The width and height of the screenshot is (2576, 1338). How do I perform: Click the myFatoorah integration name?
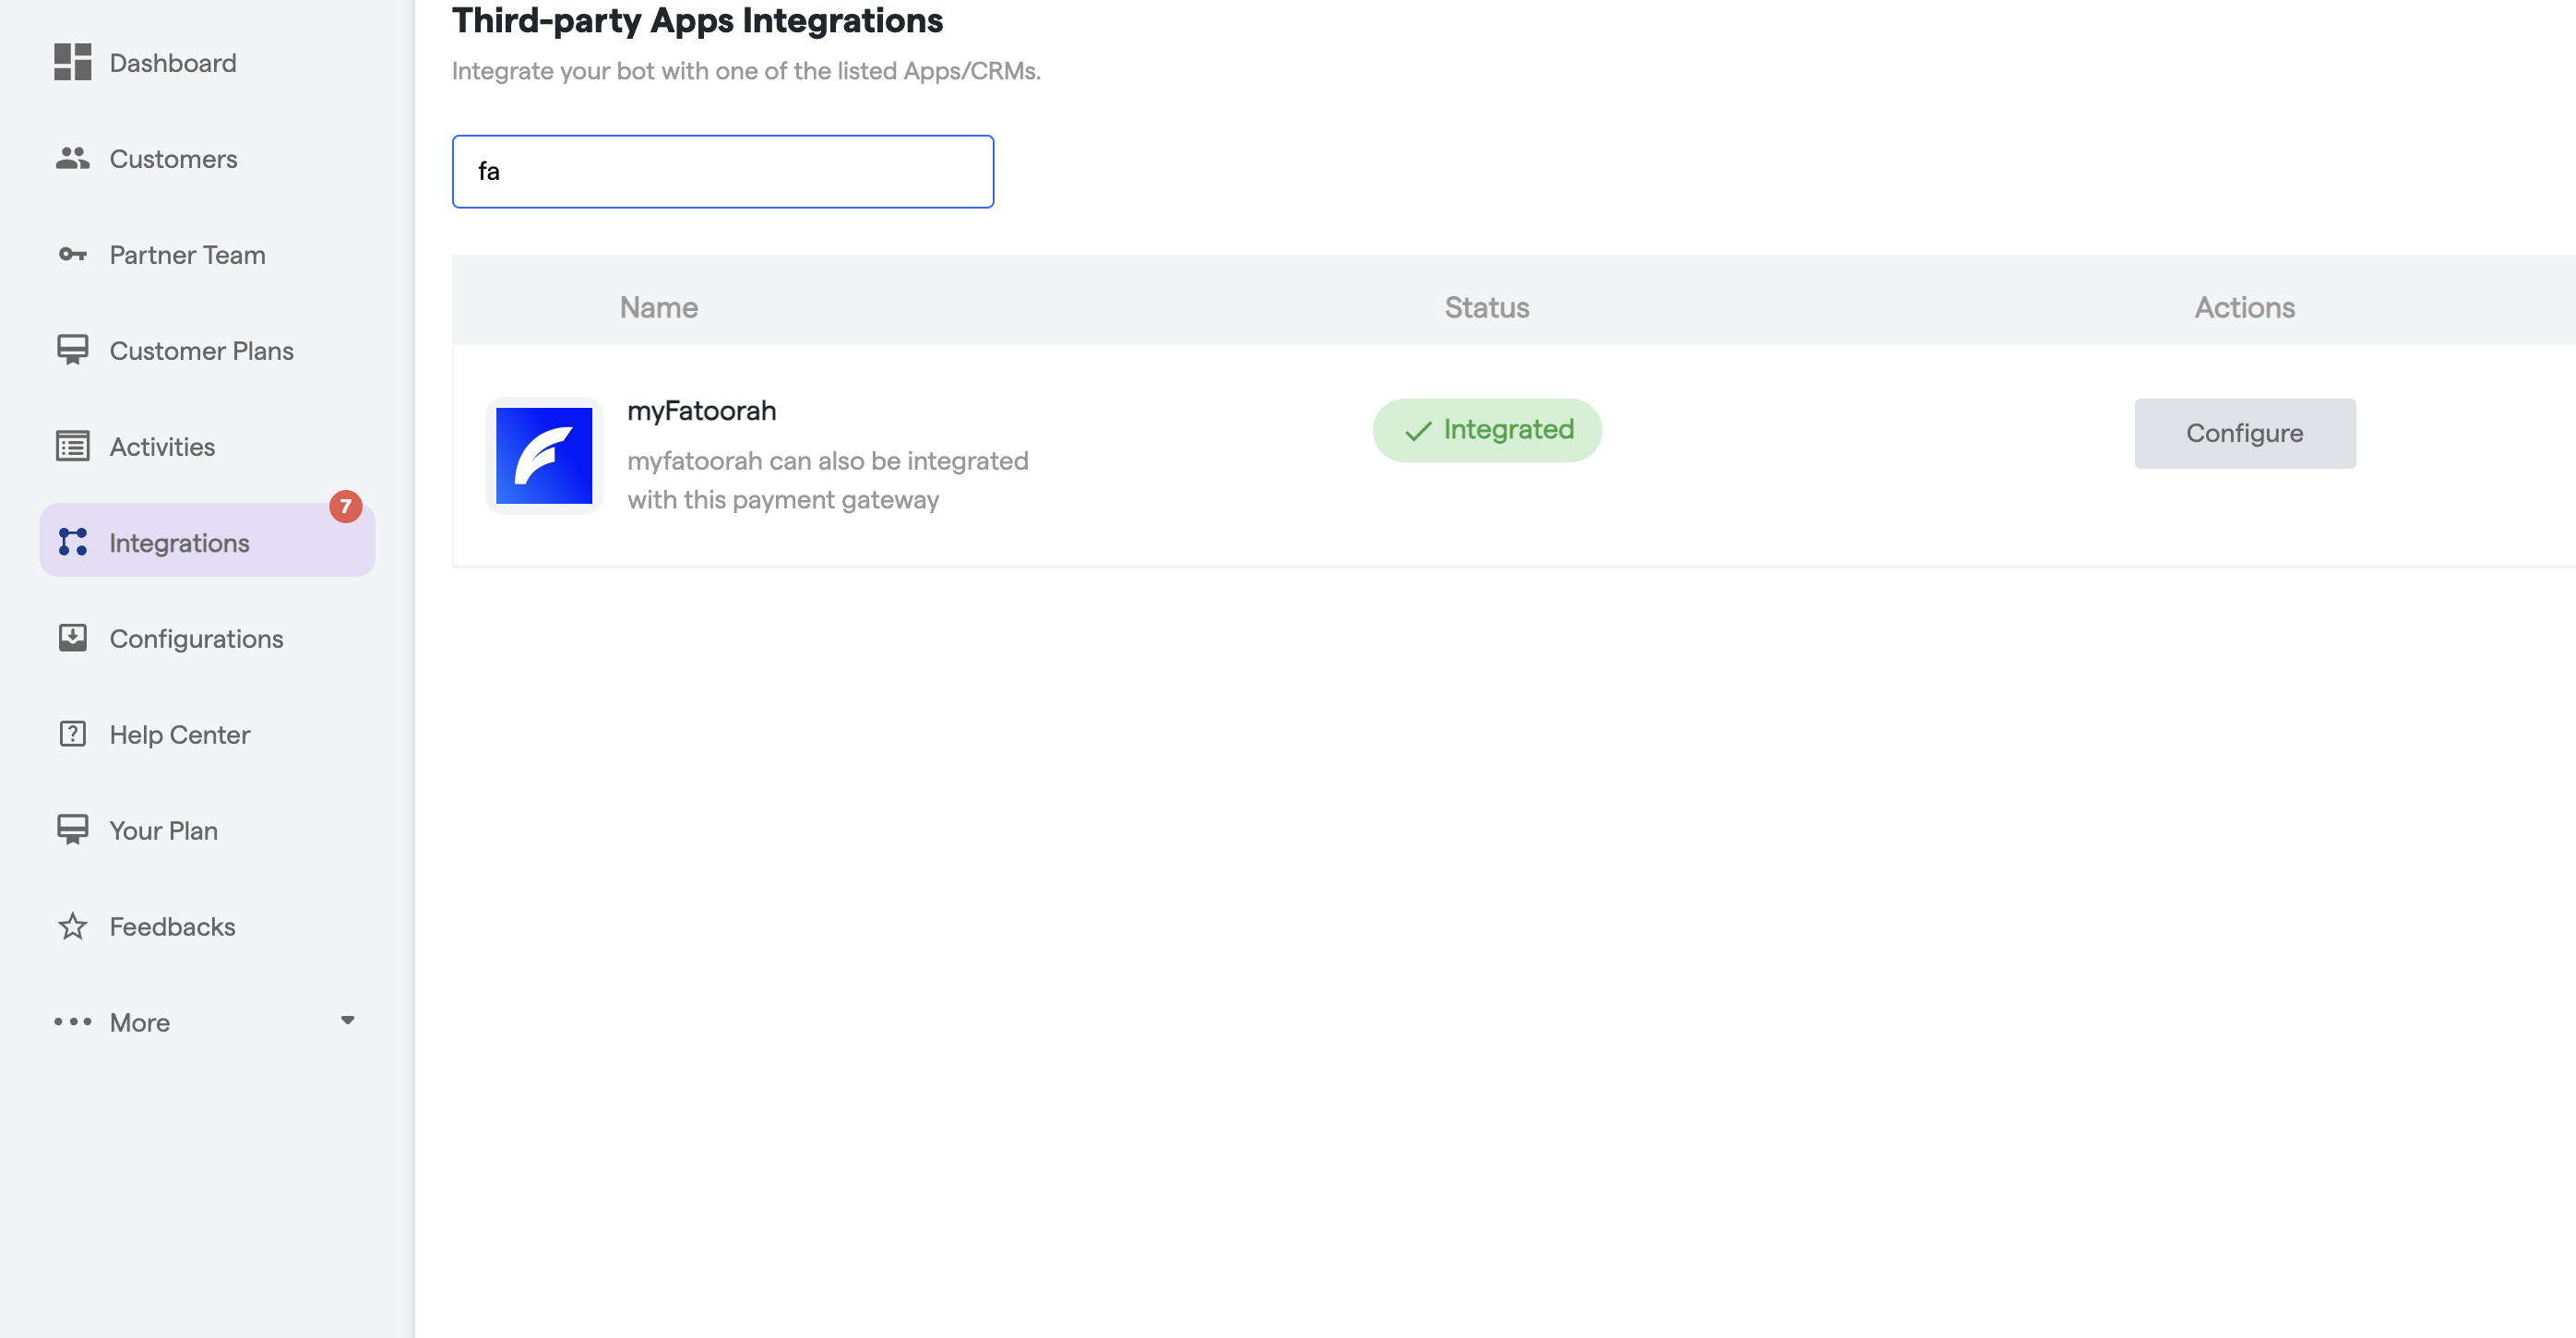tap(701, 411)
